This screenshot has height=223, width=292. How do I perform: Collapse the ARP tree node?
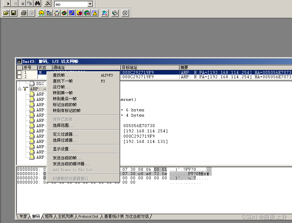19,89
